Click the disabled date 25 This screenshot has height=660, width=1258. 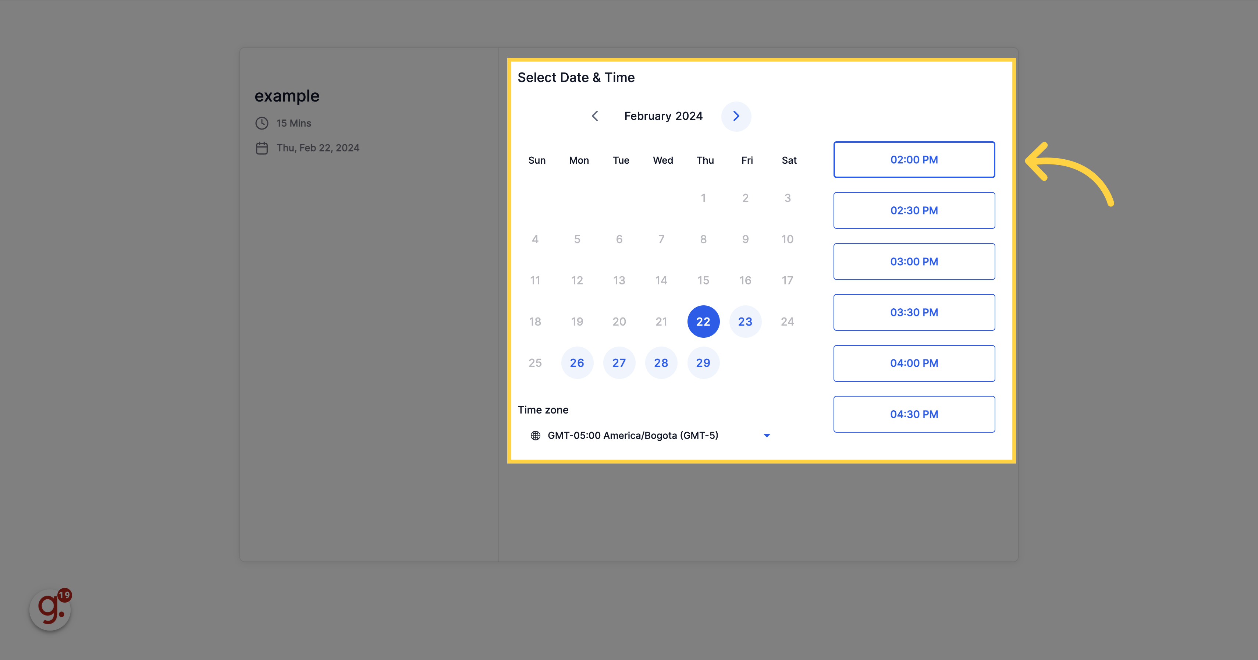pos(535,362)
